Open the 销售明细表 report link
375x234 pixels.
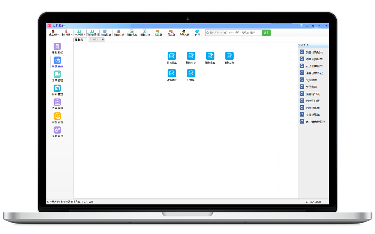pyautogui.click(x=312, y=94)
